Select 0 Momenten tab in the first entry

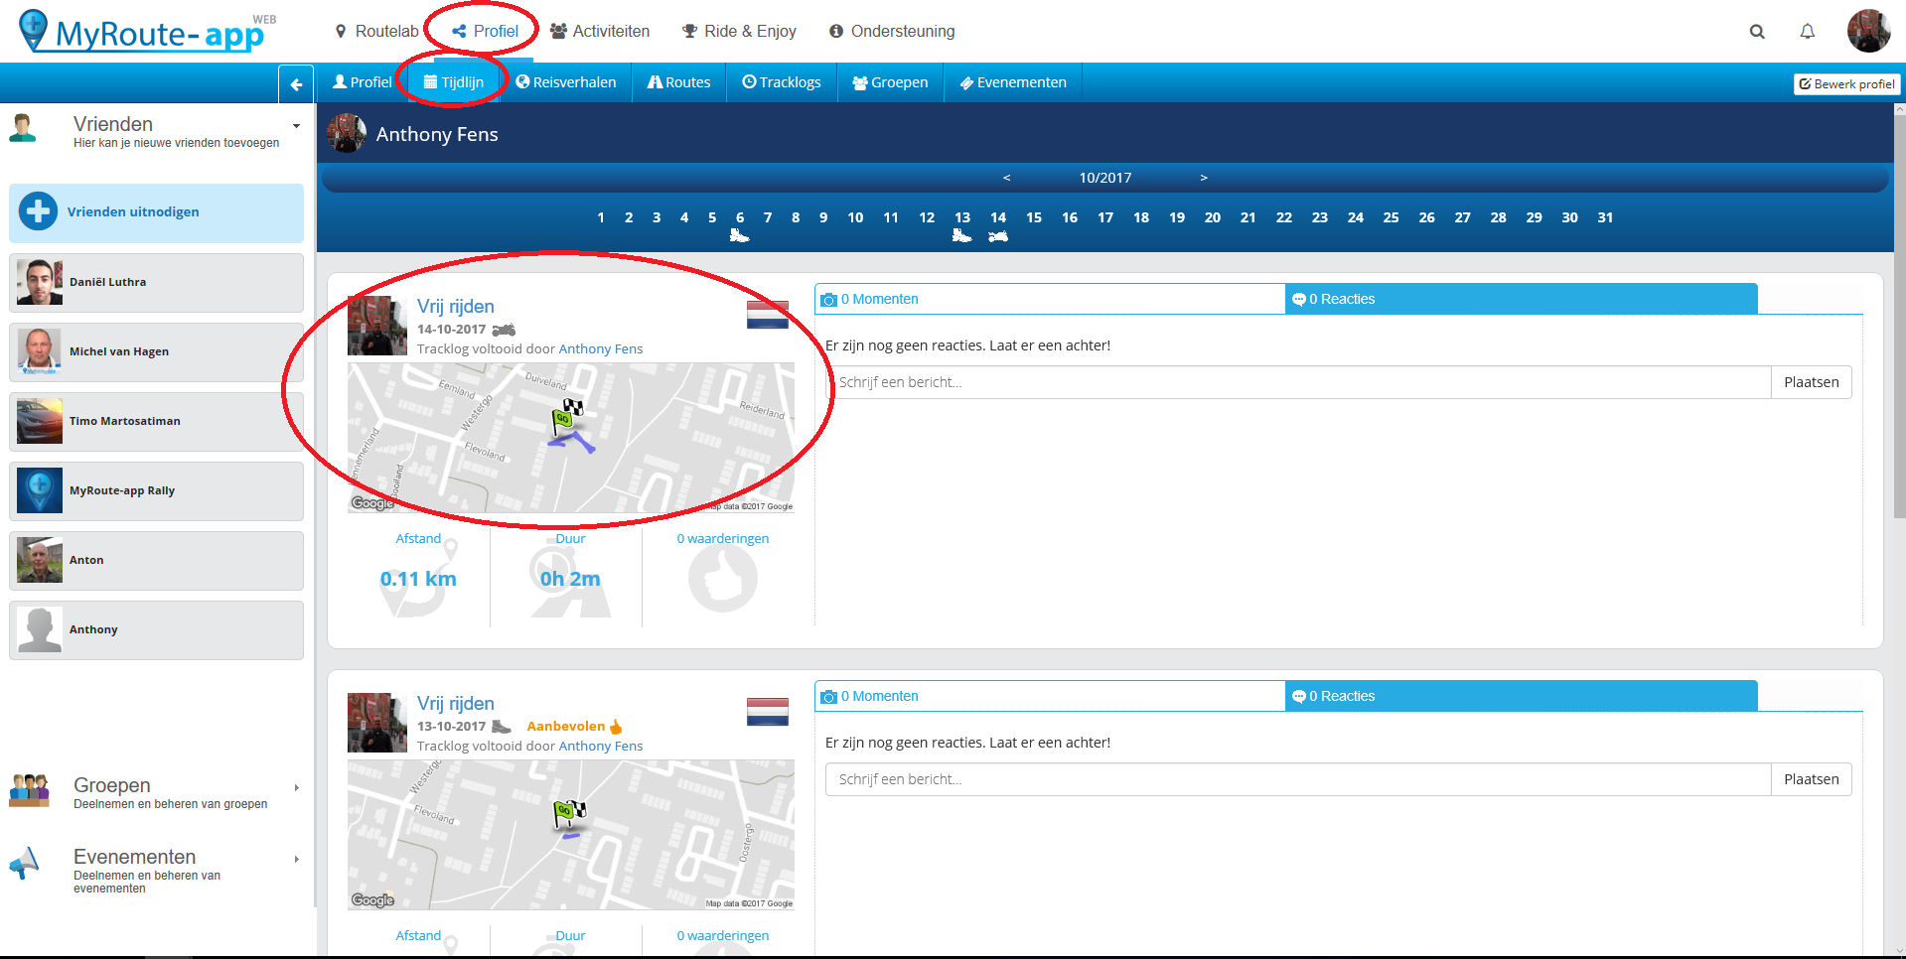(1050, 299)
